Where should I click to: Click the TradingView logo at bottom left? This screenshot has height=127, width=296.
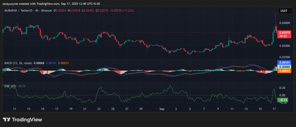[x=23, y=120]
